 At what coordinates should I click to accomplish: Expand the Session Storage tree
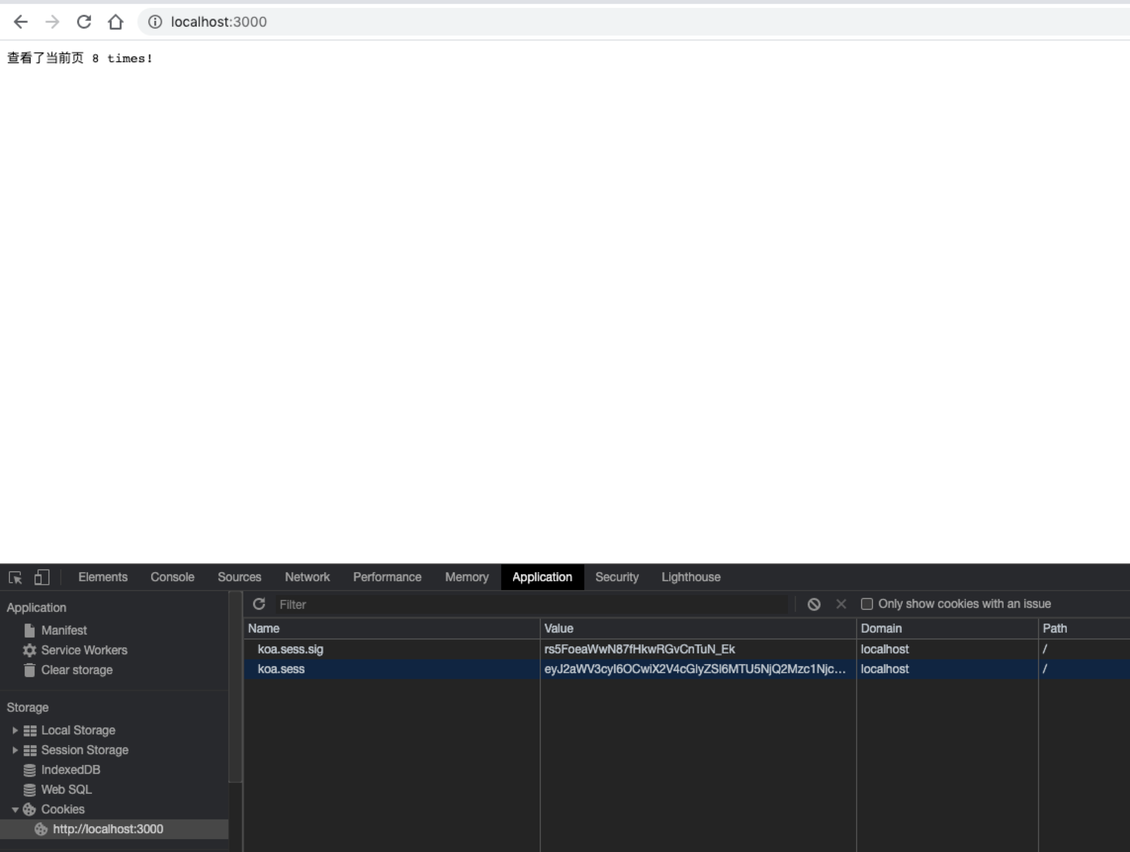coord(15,750)
